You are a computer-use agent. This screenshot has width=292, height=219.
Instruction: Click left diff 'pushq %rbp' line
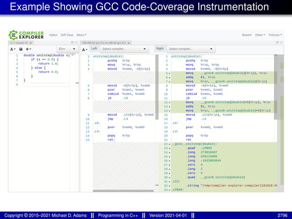point(119,60)
